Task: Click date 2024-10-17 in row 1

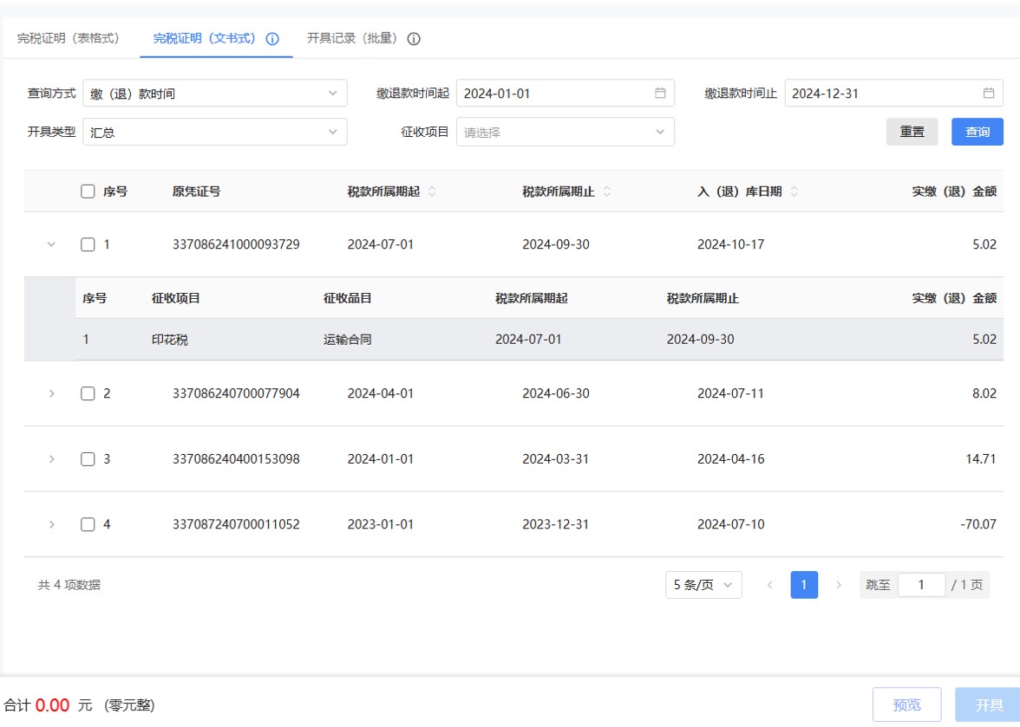Action: click(730, 244)
